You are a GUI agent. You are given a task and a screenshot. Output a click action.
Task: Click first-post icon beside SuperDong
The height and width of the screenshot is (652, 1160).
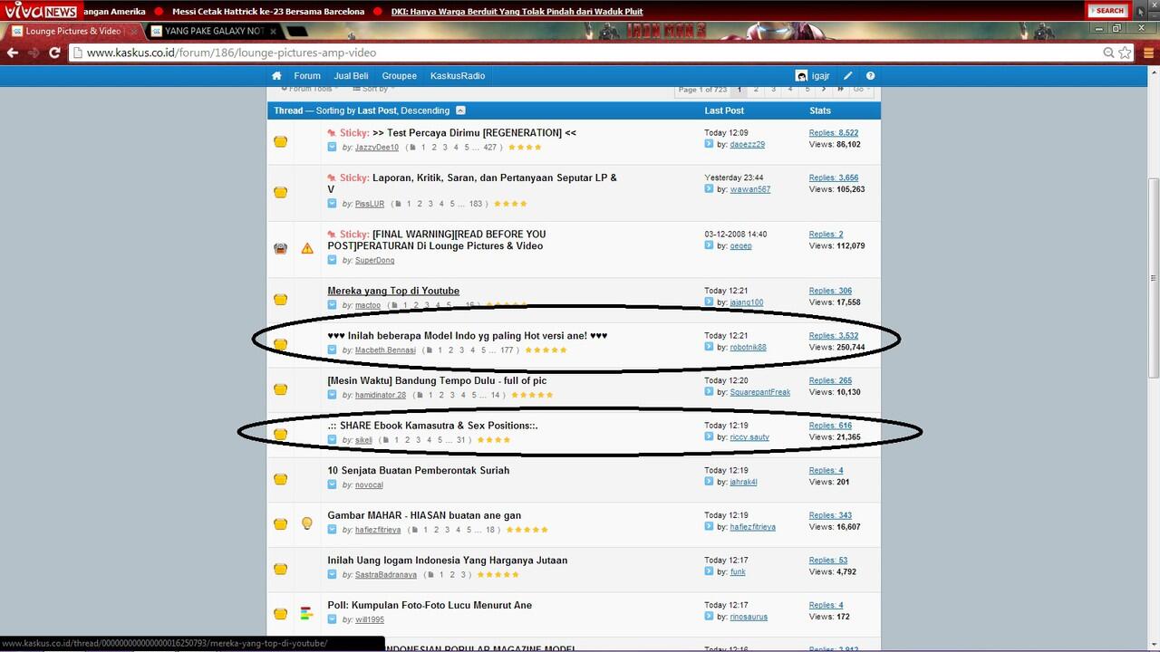333,260
